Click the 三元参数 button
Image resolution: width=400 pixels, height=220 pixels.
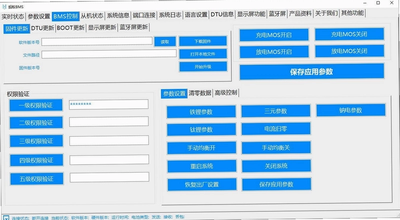276,111
